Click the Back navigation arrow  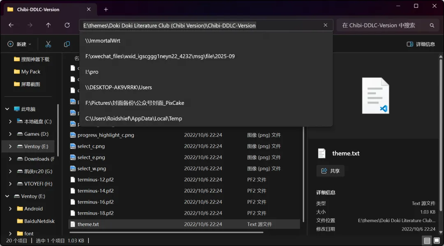tap(11, 25)
